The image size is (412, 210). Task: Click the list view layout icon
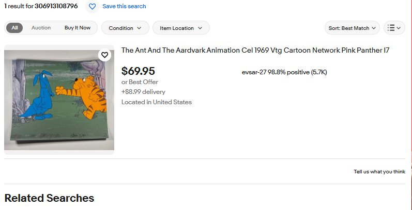391,28
